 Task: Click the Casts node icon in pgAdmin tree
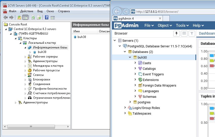coord(140,63)
